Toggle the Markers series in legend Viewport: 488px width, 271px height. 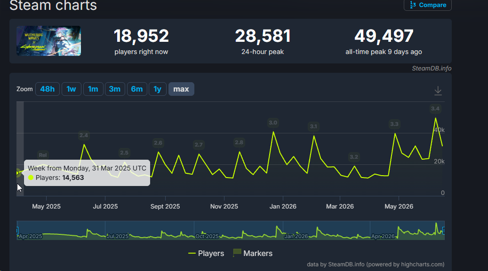253,253
